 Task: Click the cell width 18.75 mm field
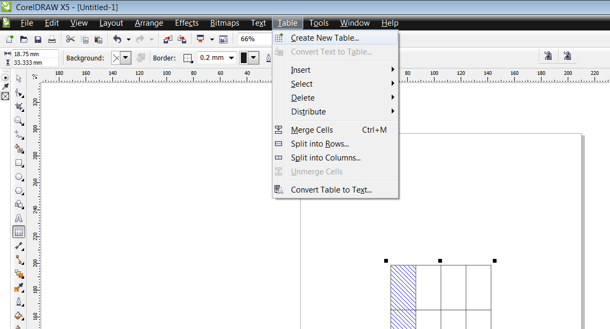(35, 54)
